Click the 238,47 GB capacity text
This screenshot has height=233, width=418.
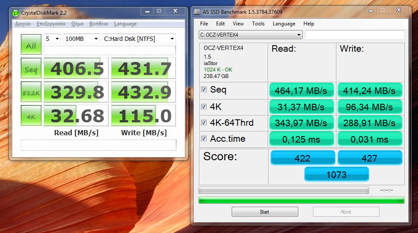216,76
